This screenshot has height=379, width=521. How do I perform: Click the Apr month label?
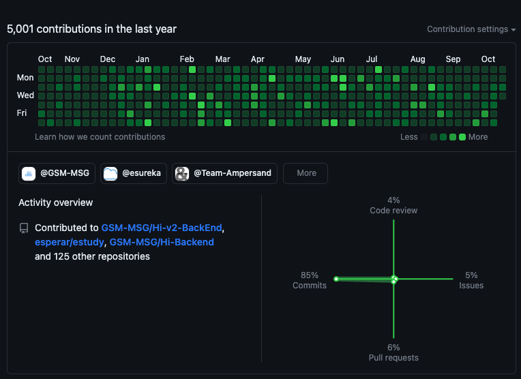pos(258,59)
